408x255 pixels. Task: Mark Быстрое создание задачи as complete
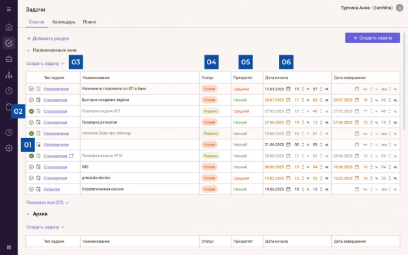pos(31,100)
